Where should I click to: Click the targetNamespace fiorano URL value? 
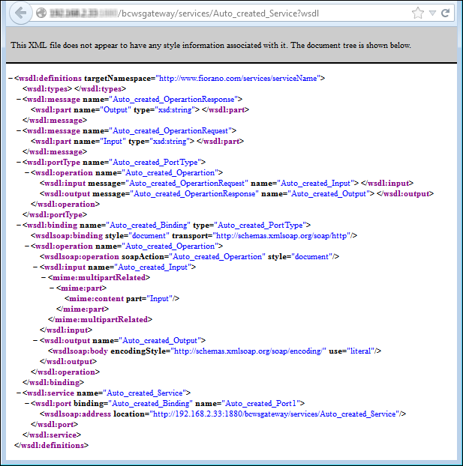pyautogui.click(x=238, y=78)
